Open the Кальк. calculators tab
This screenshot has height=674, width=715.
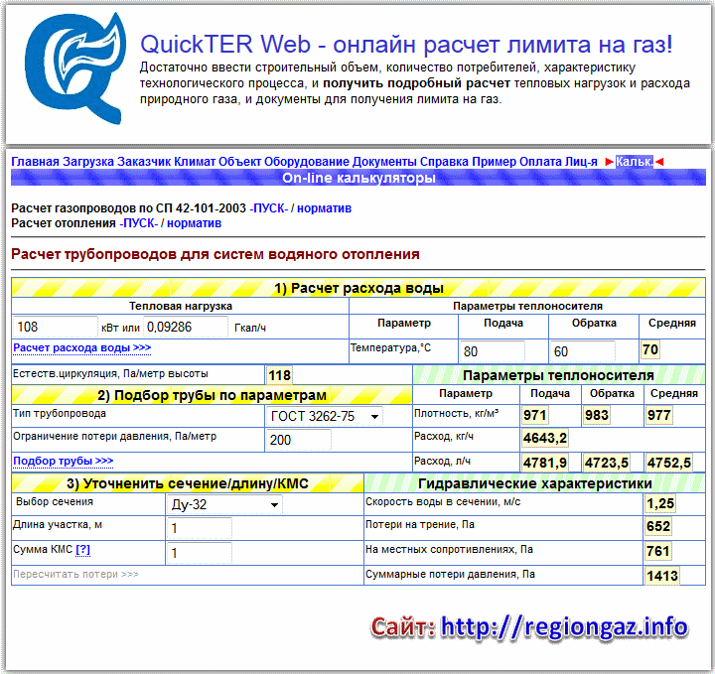click(634, 161)
